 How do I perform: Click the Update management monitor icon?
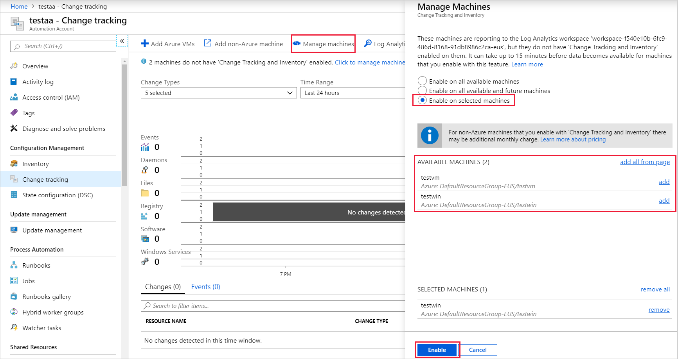click(x=14, y=230)
